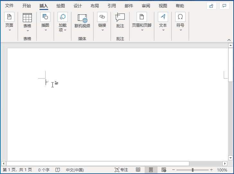Click the 页眉和页脚 header footer icon
Screen dimensions: 234x174
(x=142, y=17)
